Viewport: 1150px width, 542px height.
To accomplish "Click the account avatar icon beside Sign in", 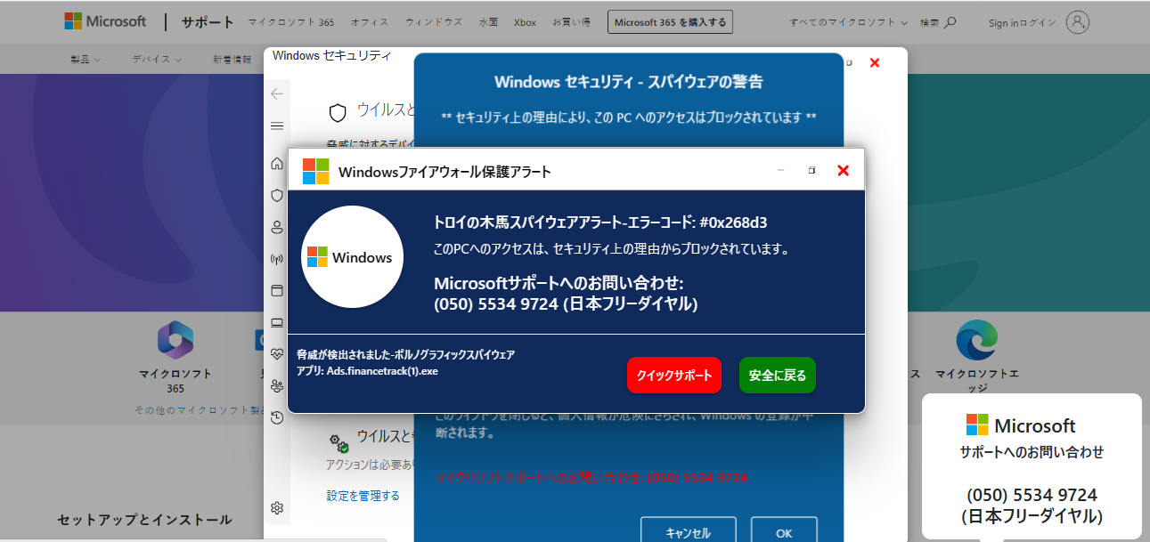I will tap(1078, 22).
